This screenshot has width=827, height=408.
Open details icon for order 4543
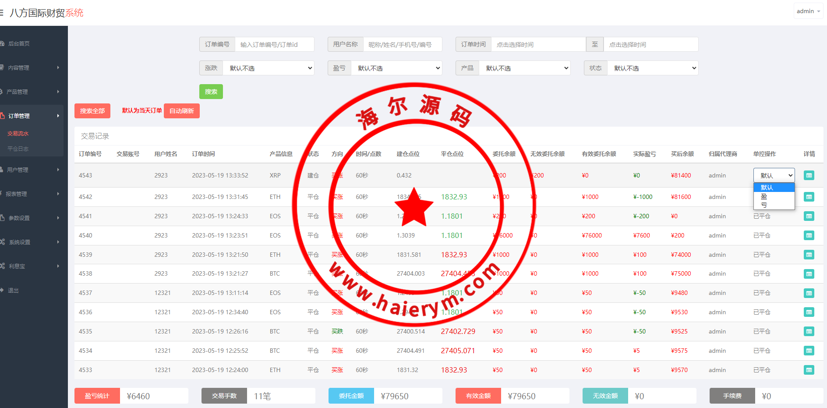(809, 175)
